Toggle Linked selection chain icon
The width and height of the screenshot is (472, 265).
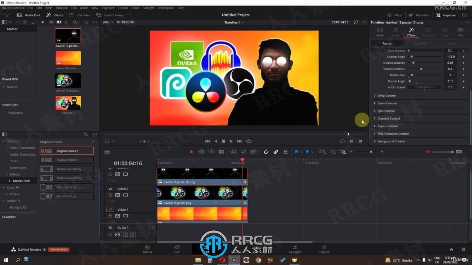tap(275, 152)
